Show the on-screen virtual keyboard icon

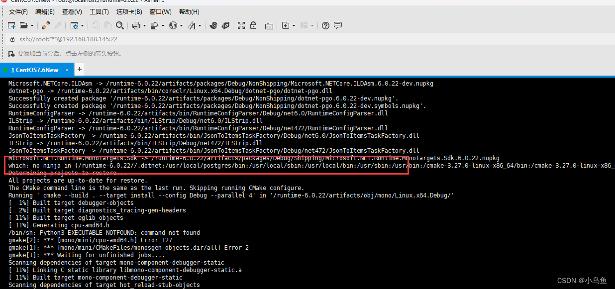pos(269,25)
